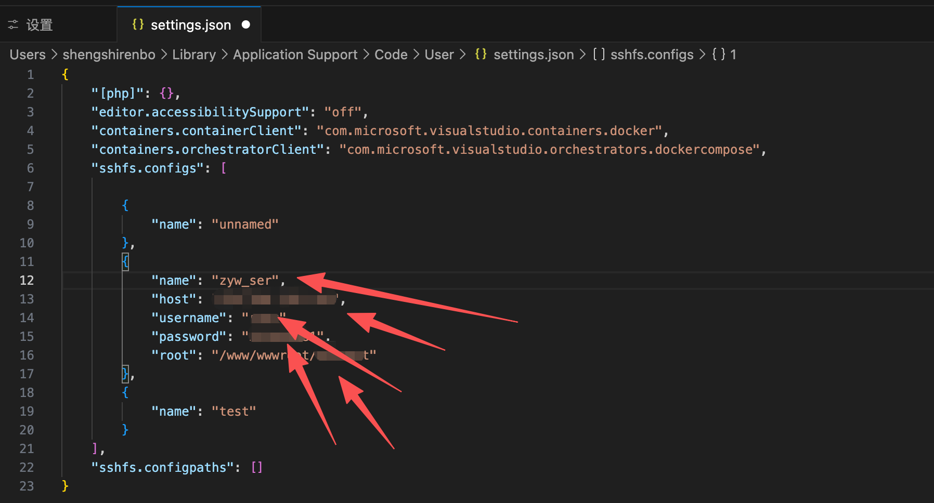This screenshot has height=503, width=934.
Task: Click settings.json in the breadcrumb path
Action: 534,55
